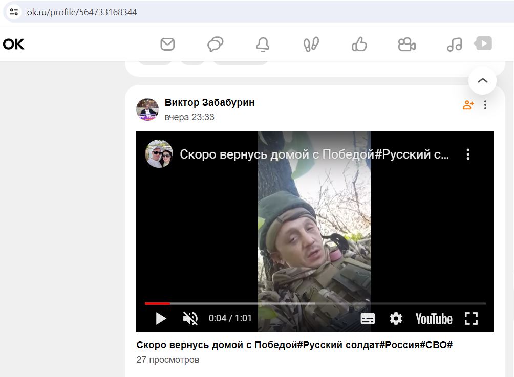Add friend with orange person-plus icon
The height and width of the screenshot is (377, 514).
click(468, 105)
